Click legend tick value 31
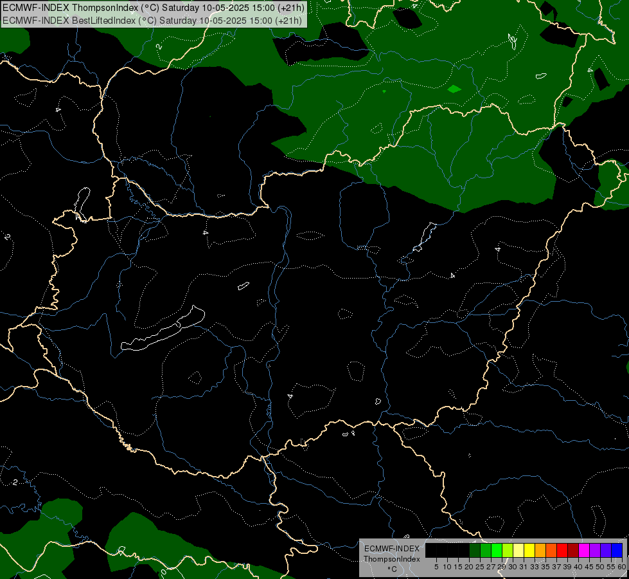The height and width of the screenshot is (579, 629). click(x=524, y=567)
